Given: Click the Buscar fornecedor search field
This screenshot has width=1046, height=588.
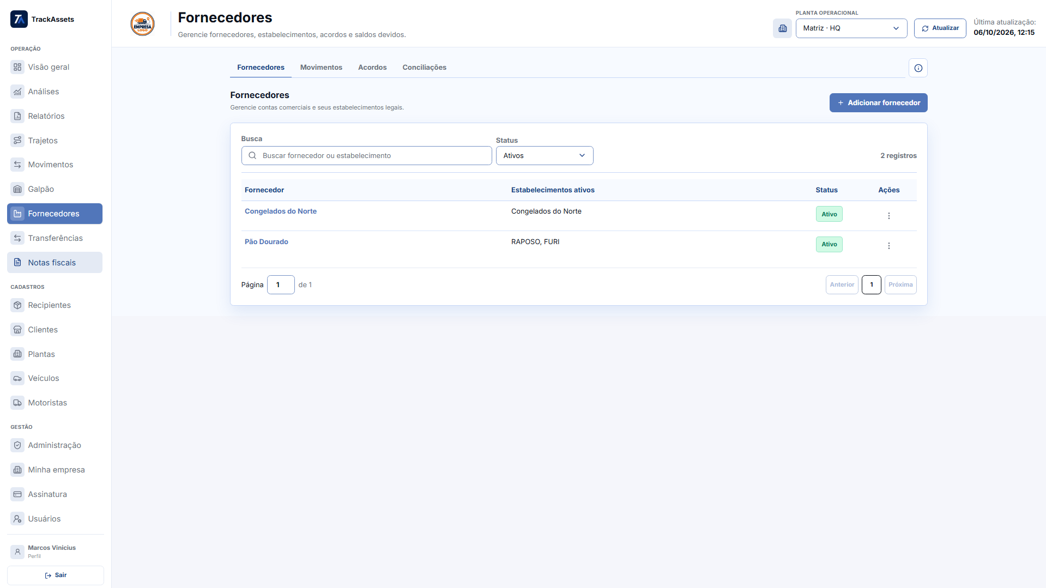Looking at the screenshot, I should point(366,156).
